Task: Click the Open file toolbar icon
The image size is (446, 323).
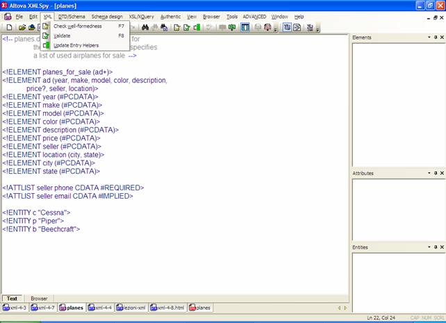Action: (x=22, y=28)
